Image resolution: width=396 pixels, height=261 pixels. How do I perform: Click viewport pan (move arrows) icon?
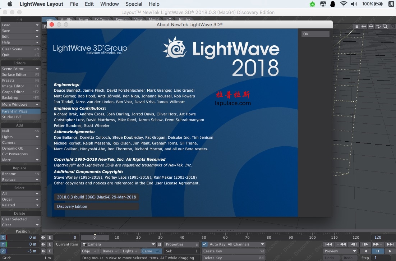click(x=371, y=27)
